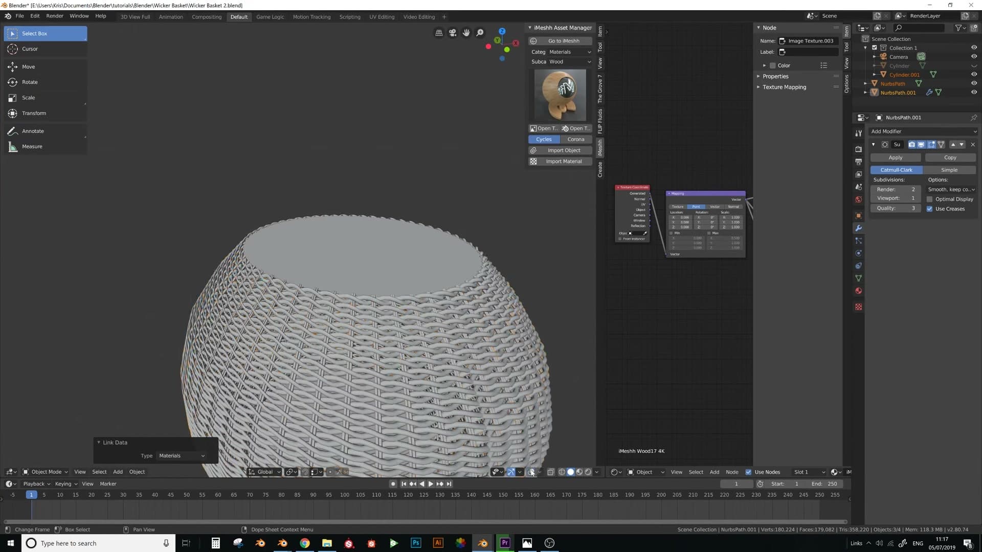
Task: Switch to solid viewport shading
Action: [571, 472]
